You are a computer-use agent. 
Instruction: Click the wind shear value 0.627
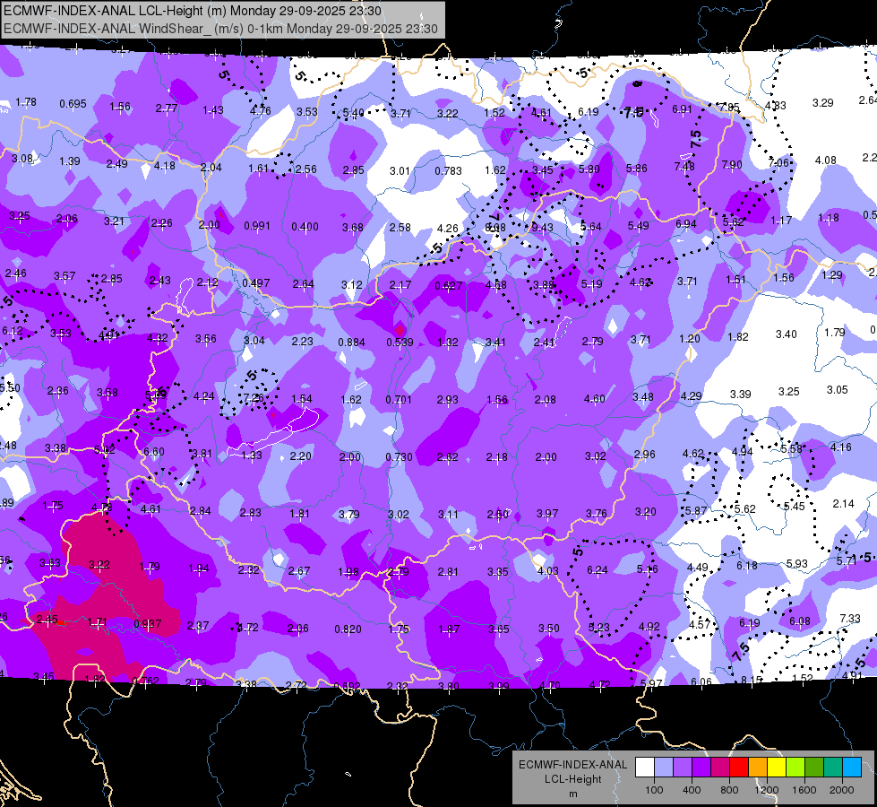click(449, 286)
